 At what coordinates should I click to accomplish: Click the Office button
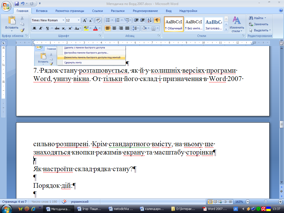(6, 6)
